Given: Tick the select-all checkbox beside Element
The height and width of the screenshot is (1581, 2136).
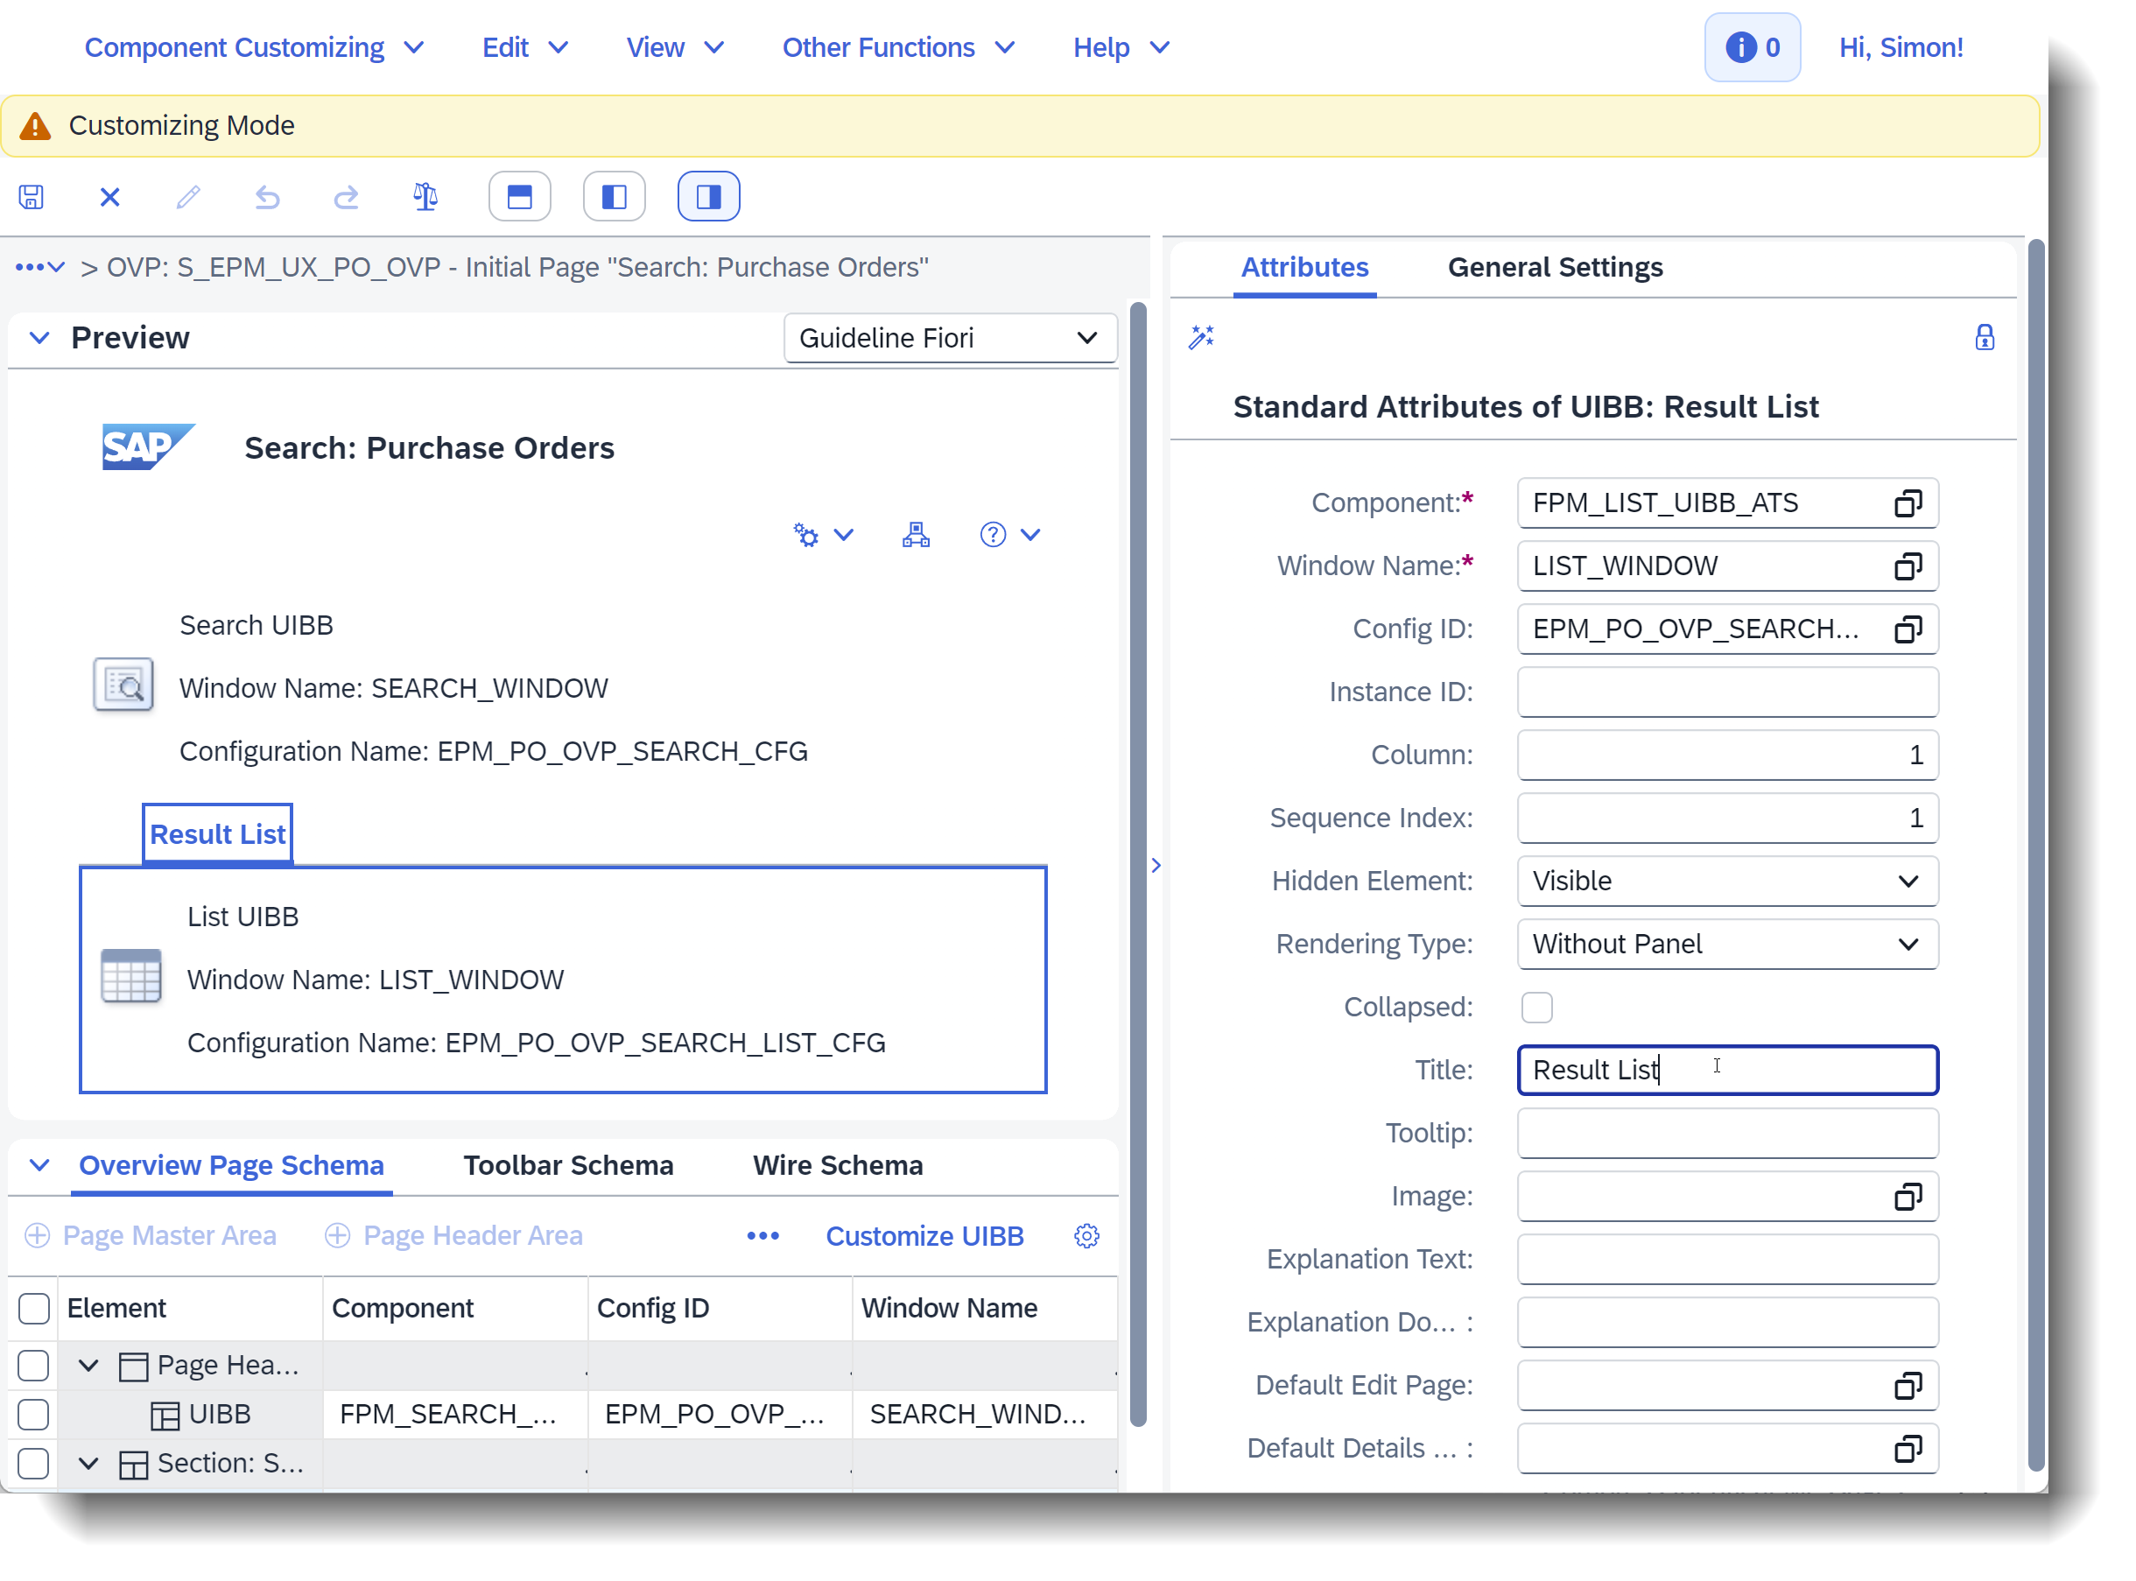Looking at the screenshot, I should tap(34, 1308).
